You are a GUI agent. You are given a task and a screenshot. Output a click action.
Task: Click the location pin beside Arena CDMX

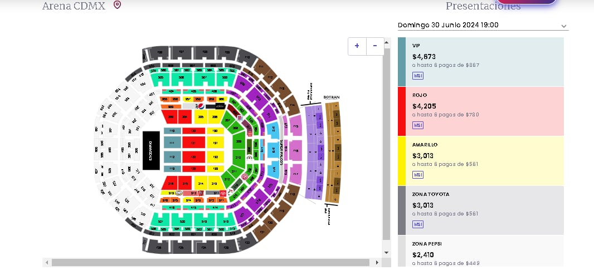pos(117,5)
